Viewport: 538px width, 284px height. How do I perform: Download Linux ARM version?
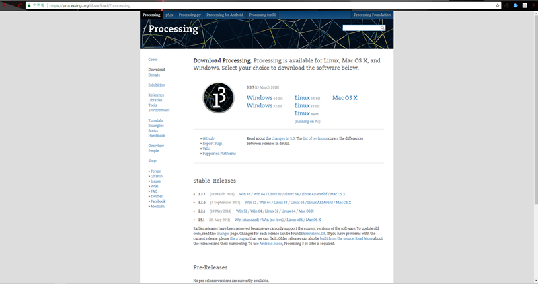(307, 113)
